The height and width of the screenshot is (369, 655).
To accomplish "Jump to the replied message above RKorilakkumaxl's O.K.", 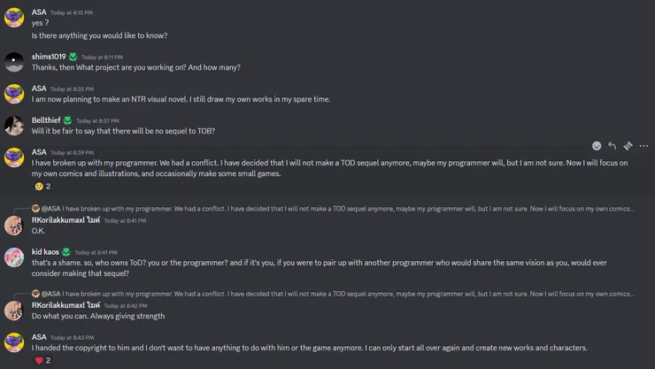I will (x=336, y=209).
